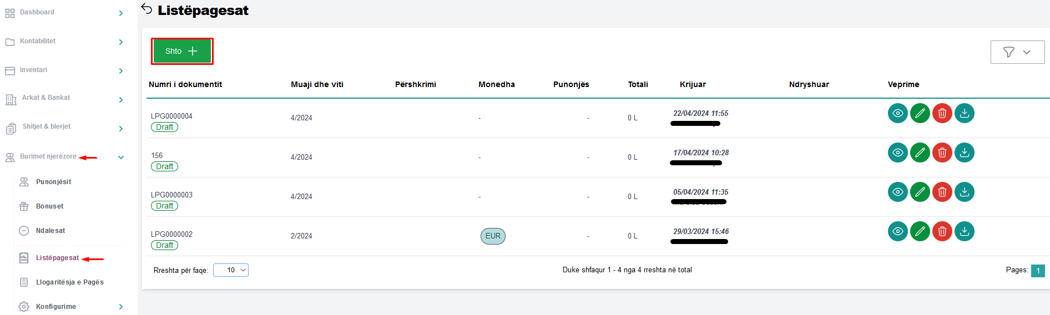
Task: Show document LPG0000003 via eye icon
Action: 897,192
